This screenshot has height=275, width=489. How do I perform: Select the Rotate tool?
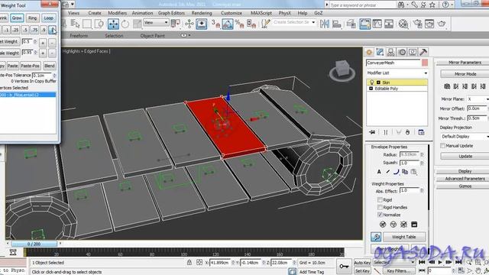[125, 24]
